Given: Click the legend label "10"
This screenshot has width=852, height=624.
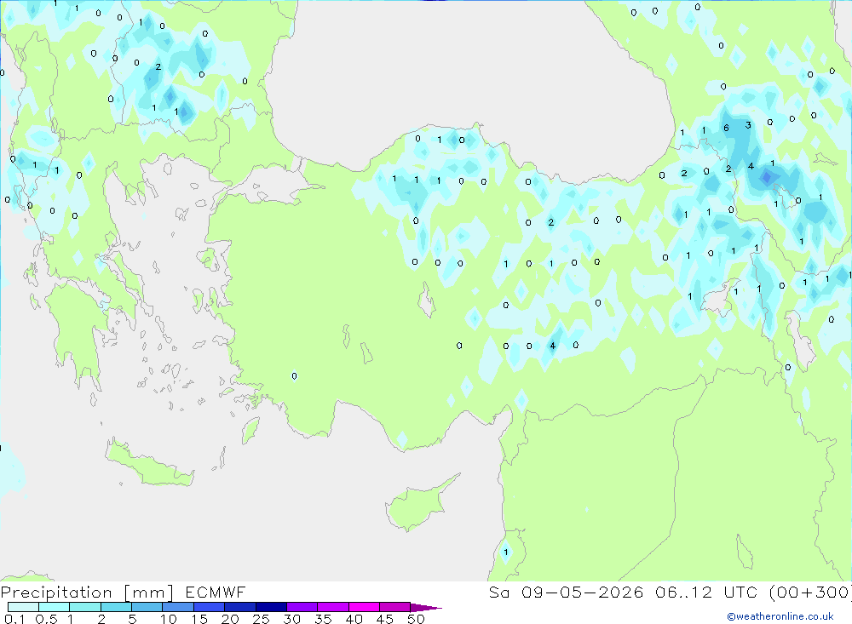Looking at the screenshot, I should [x=169, y=619].
